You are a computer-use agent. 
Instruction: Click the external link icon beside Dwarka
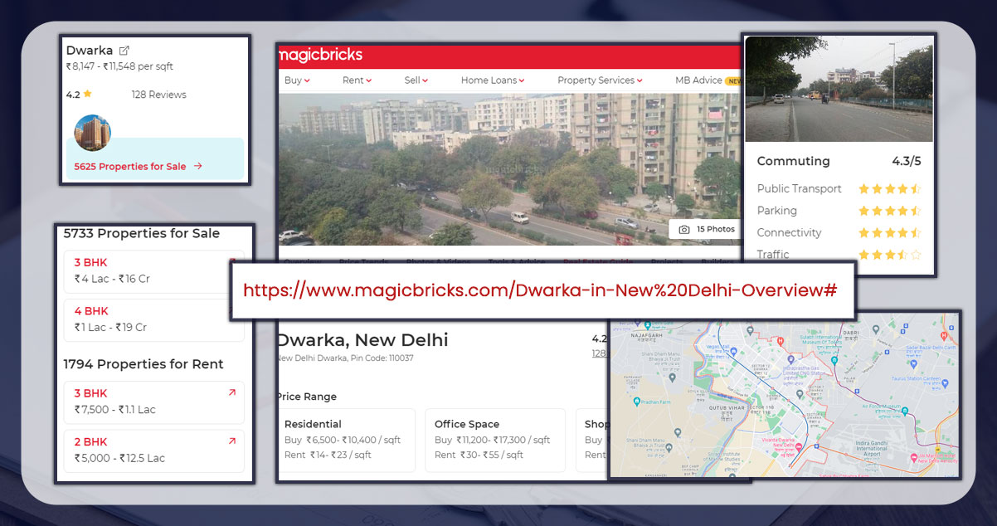(125, 50)
